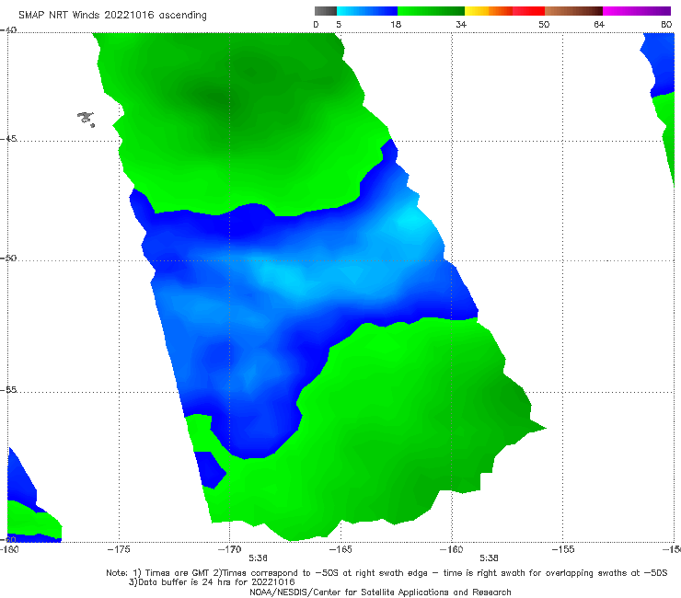The width and height of the screenshot is (681, 598).
Task: Select the brown segment of the colorbar
Action: [x=573, y=11]
